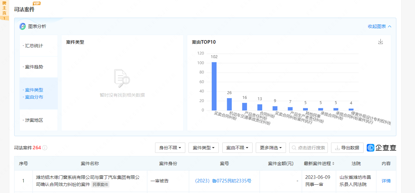The height and width of the screenshot is (193, 415).
Task: Open info icon beside 司法案件 264
Action: [x=45, y=148]
